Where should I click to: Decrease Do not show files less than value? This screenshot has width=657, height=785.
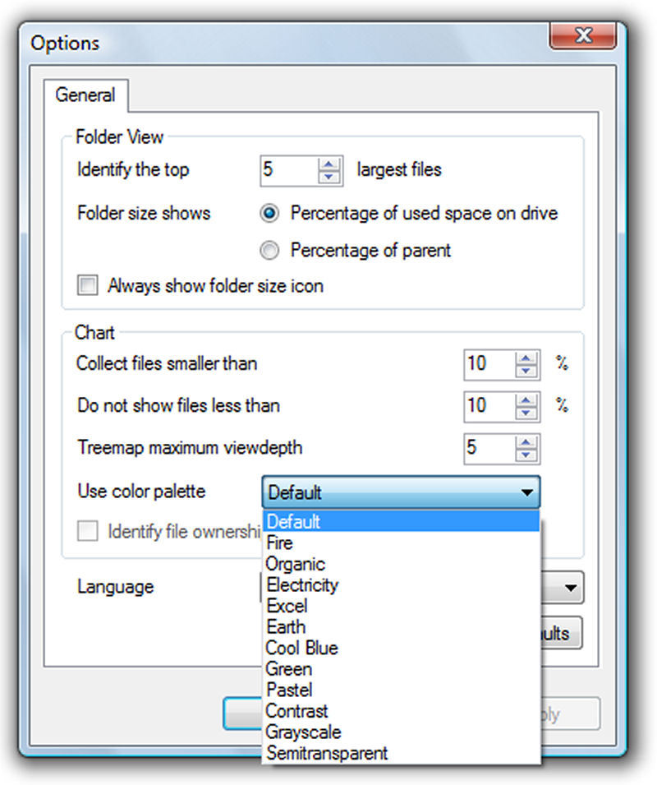[526, 413]
